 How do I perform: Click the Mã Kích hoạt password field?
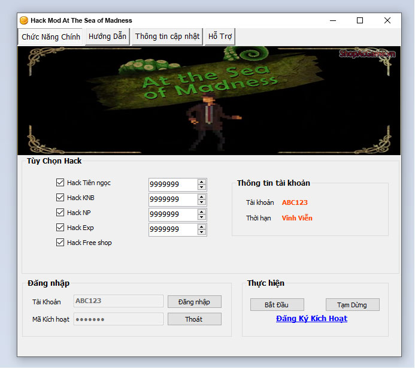coord(119,319)
